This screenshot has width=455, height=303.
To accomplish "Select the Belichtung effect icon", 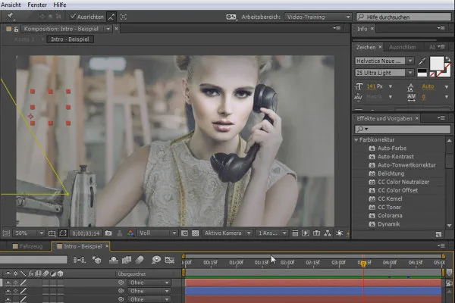I will pos(372,173).
